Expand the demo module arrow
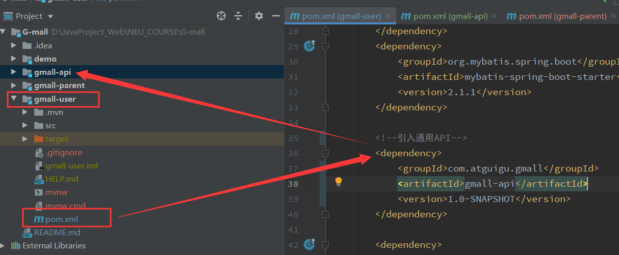Viewport: 619px width, 255px height. (x=14, y=59)
